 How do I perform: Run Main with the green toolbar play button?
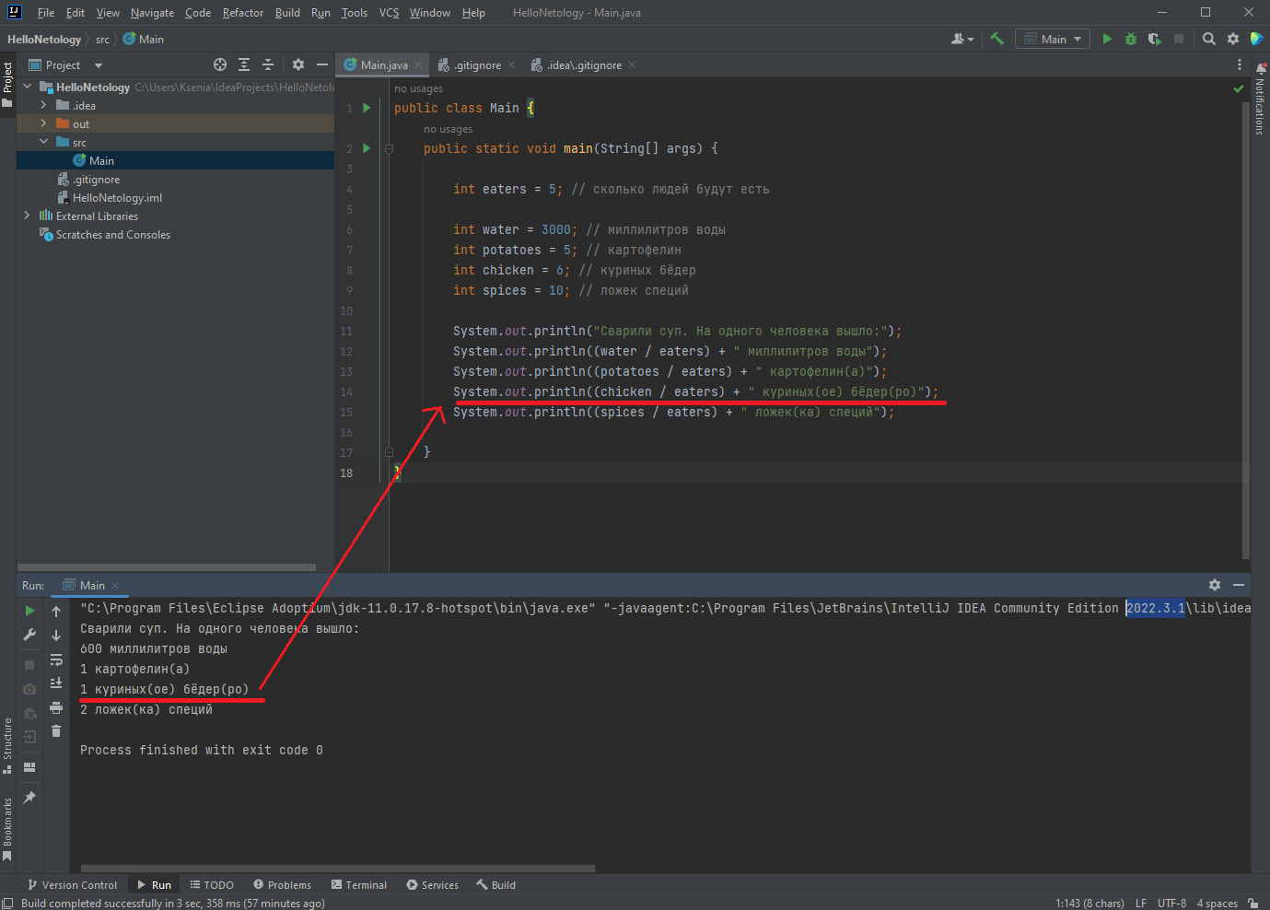1107,39
